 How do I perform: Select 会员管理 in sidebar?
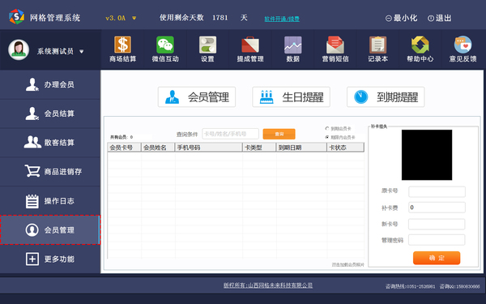click(x=50, y=230)
